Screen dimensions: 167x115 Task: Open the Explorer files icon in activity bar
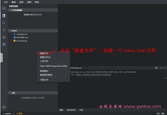point(4,16)
